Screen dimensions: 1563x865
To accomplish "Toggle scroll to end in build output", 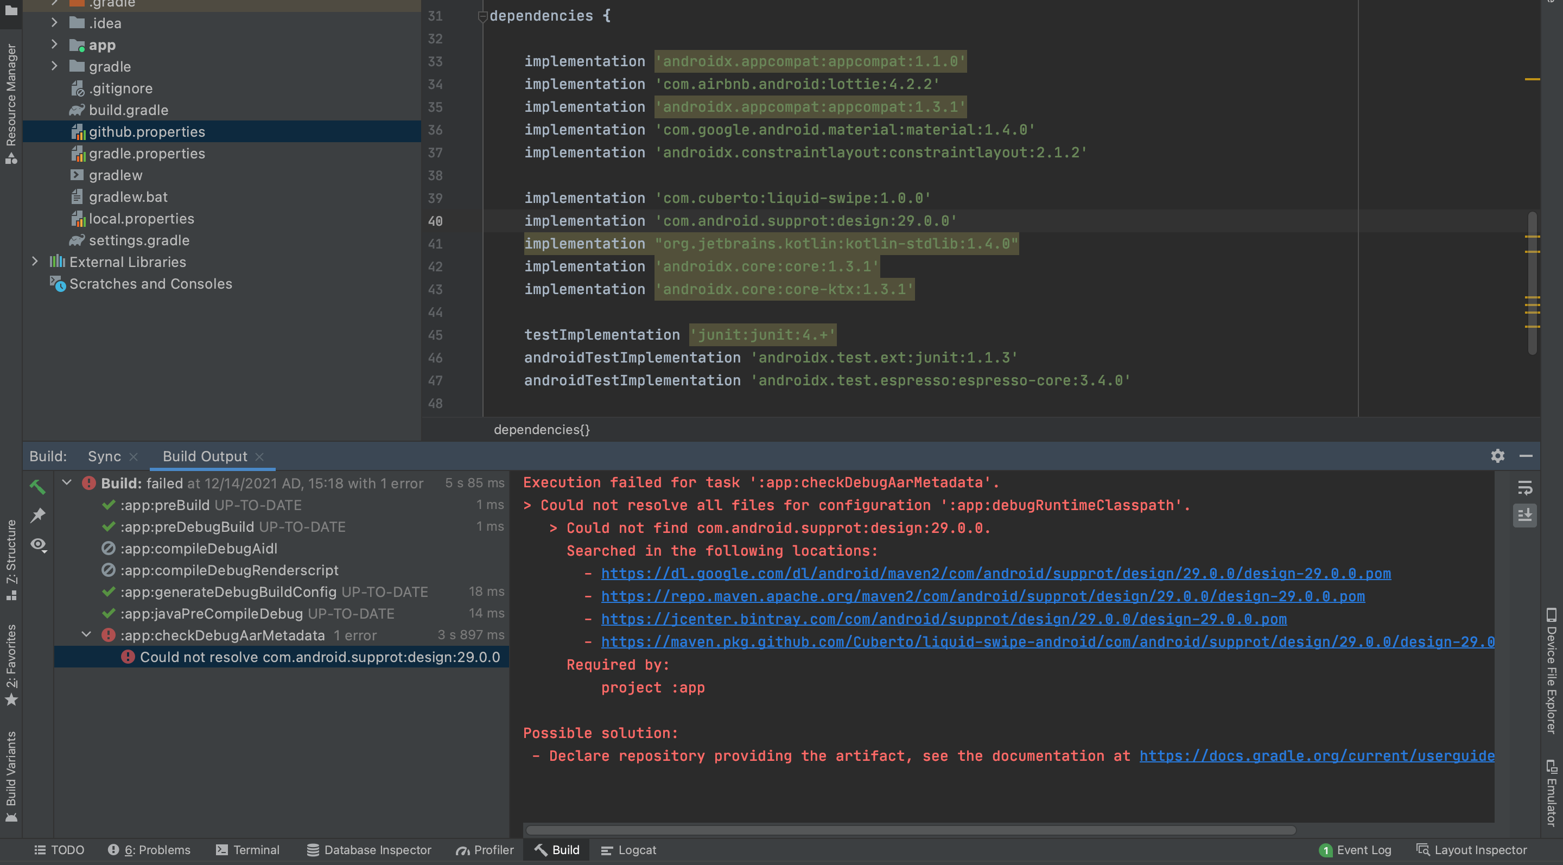I will 1525,516.
